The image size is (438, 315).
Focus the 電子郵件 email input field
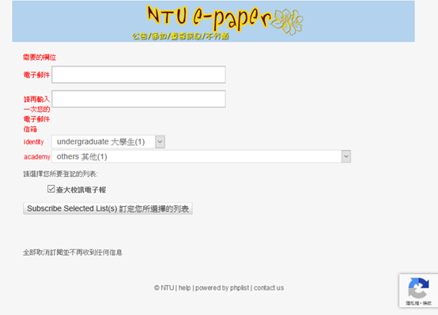pos(138,74)
